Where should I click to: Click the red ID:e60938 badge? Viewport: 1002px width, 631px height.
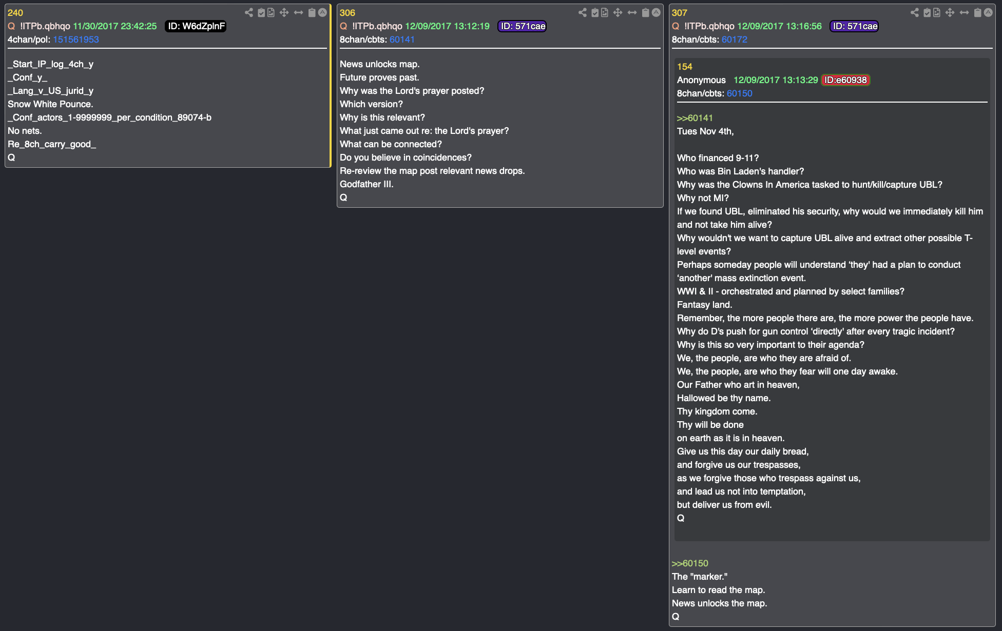coord(845,80)
